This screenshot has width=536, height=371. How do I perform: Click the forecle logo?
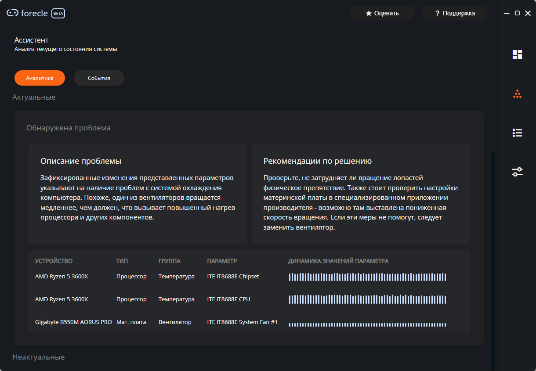click(x=27, y=13)
